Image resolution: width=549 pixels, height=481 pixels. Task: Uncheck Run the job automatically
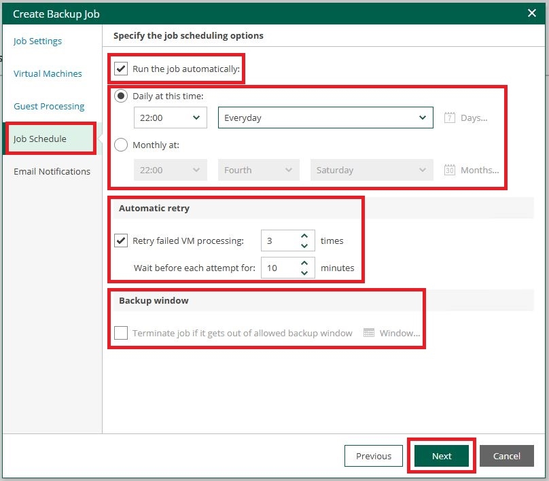[121, 69]
